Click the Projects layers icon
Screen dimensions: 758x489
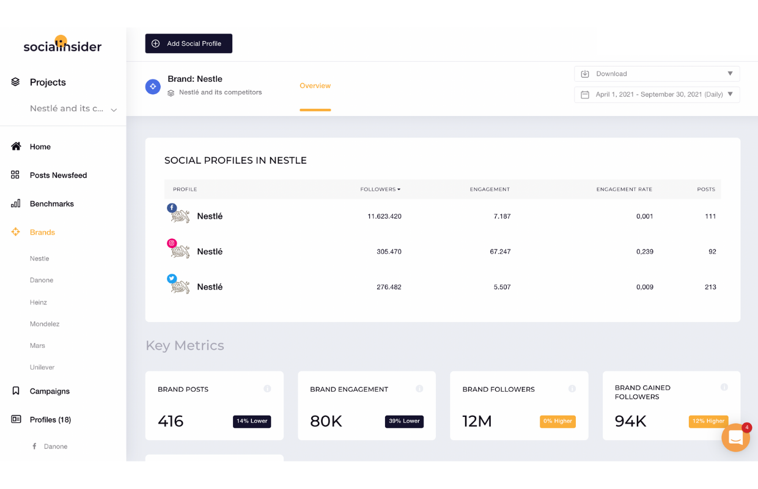pos(16,82)
